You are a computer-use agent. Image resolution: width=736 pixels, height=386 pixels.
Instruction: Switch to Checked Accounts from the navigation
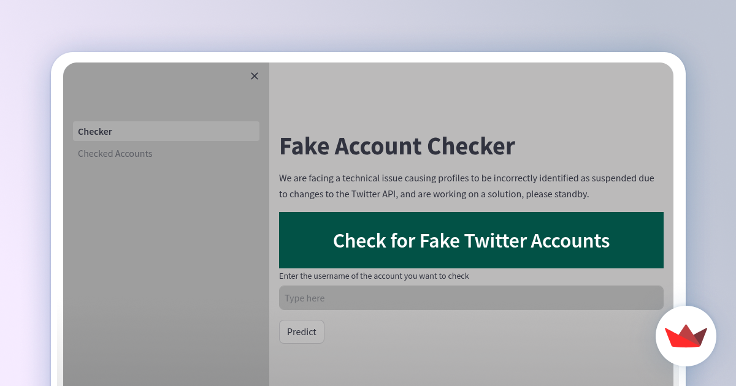[115, 153]
